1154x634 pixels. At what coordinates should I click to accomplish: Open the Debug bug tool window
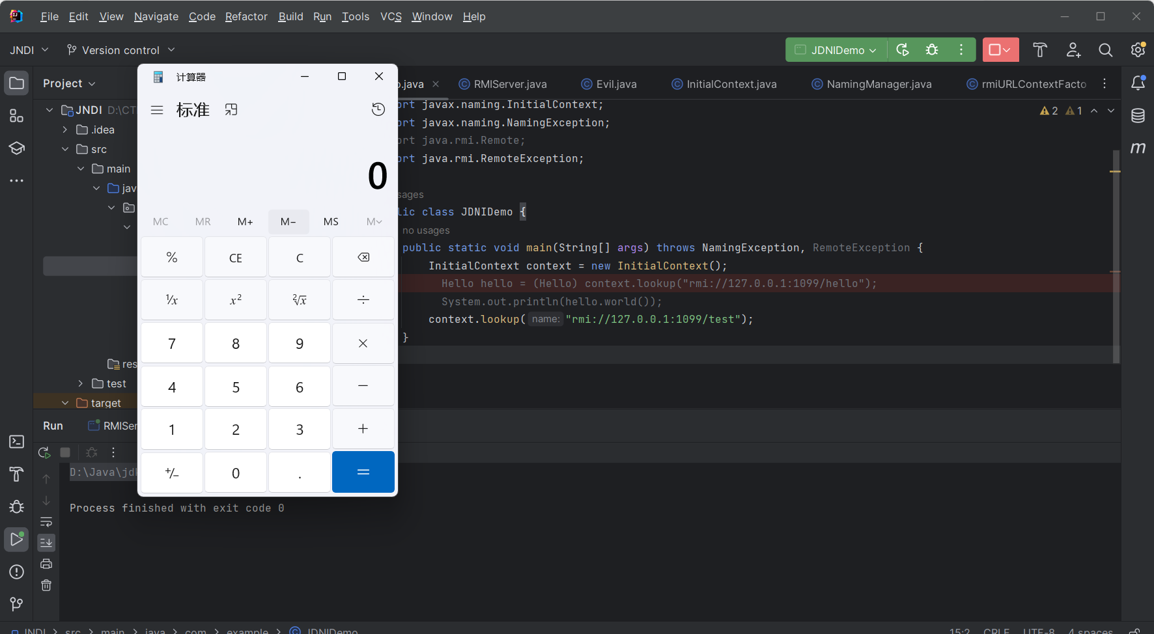[x=17, y=507]
